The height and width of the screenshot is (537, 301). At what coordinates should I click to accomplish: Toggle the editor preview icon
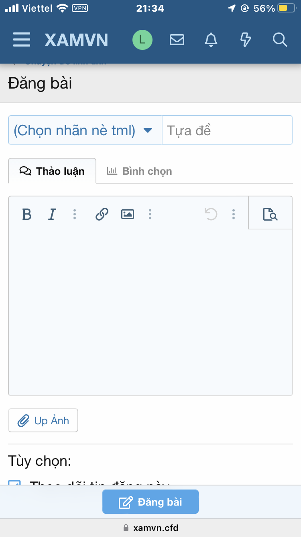(x=270, y=214)
